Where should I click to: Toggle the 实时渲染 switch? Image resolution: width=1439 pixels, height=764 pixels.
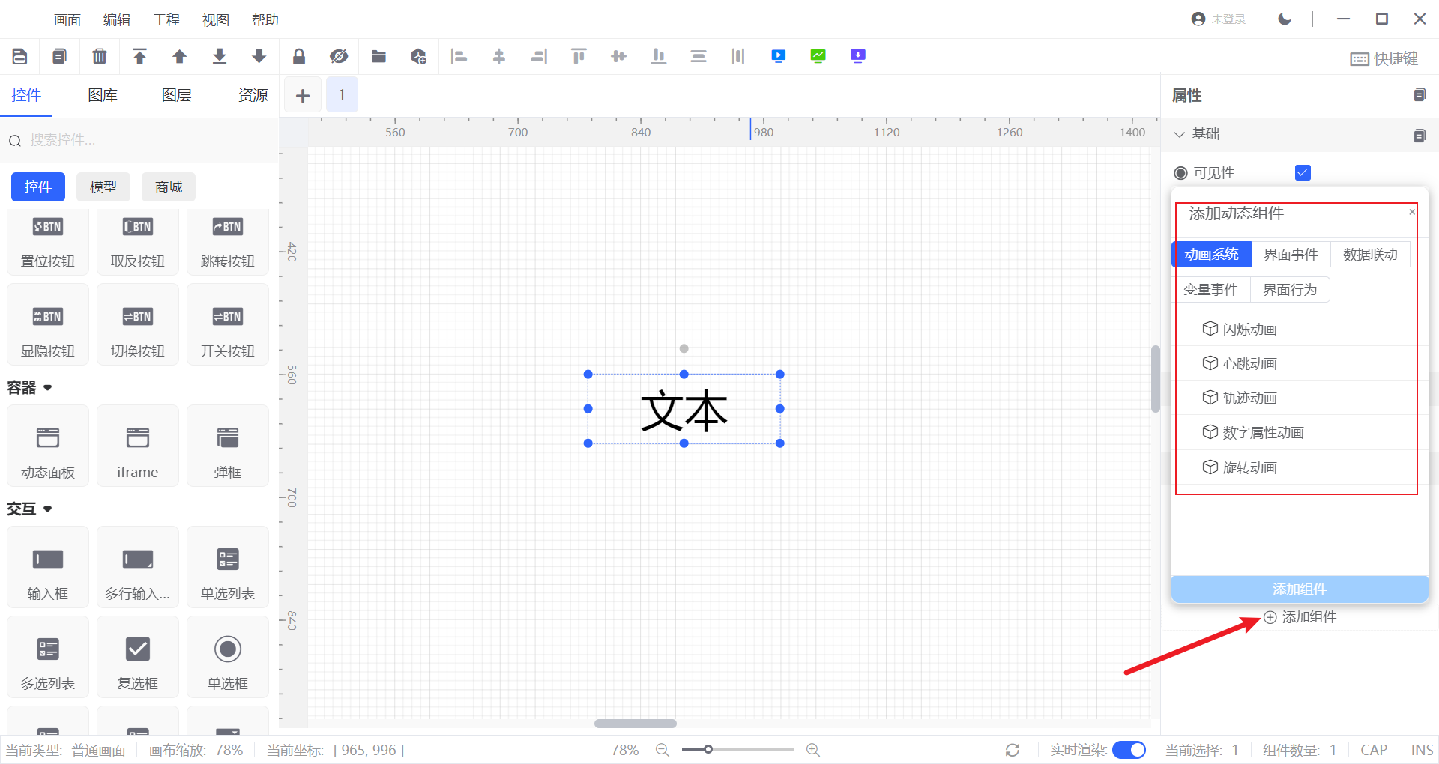(1129, 750)
